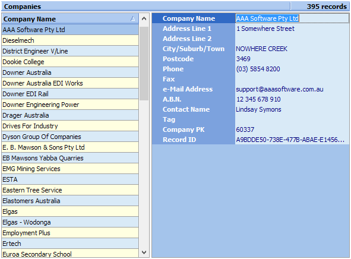Click the Company PK label
The height and width of the screenshot is (259, 351).
point(184,129)
